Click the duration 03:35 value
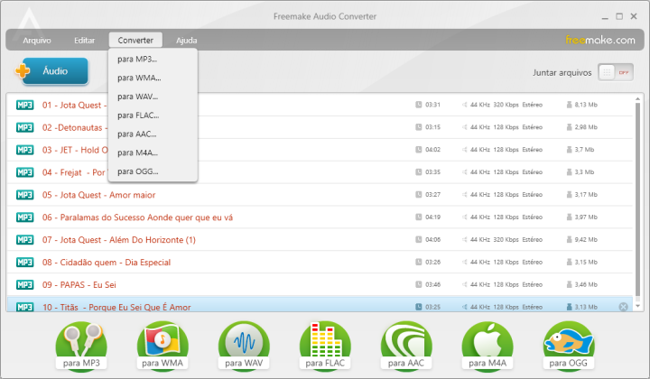This screenshot has height=379, width=650. pos(432,171)
